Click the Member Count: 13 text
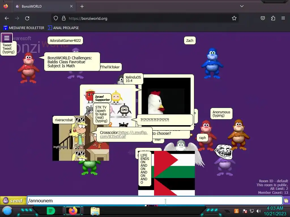The width and height of the screenshot is (290, 217). pos(273,192)
